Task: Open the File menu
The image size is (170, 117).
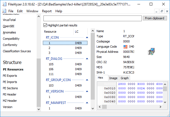Action: pyautogui.click(x=11, y=11)
